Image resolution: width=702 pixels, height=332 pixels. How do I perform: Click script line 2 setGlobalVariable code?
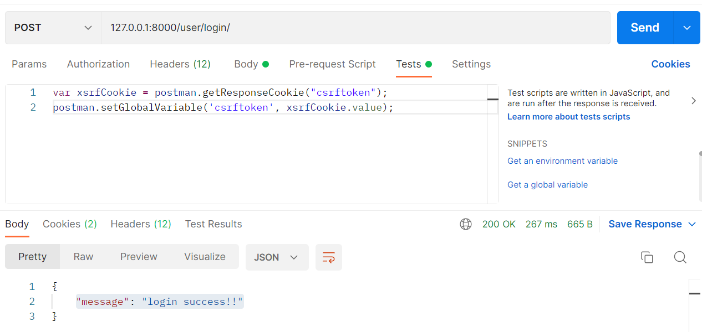point(223,107)
